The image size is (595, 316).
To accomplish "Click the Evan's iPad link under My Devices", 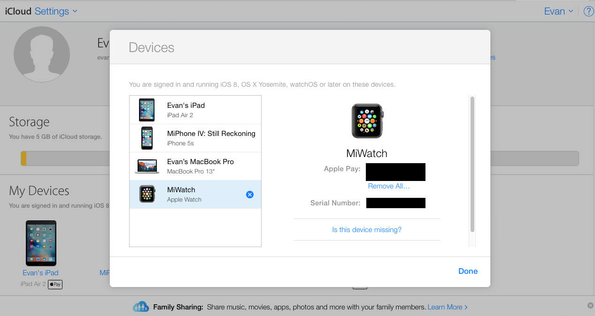I will point(40,273).
